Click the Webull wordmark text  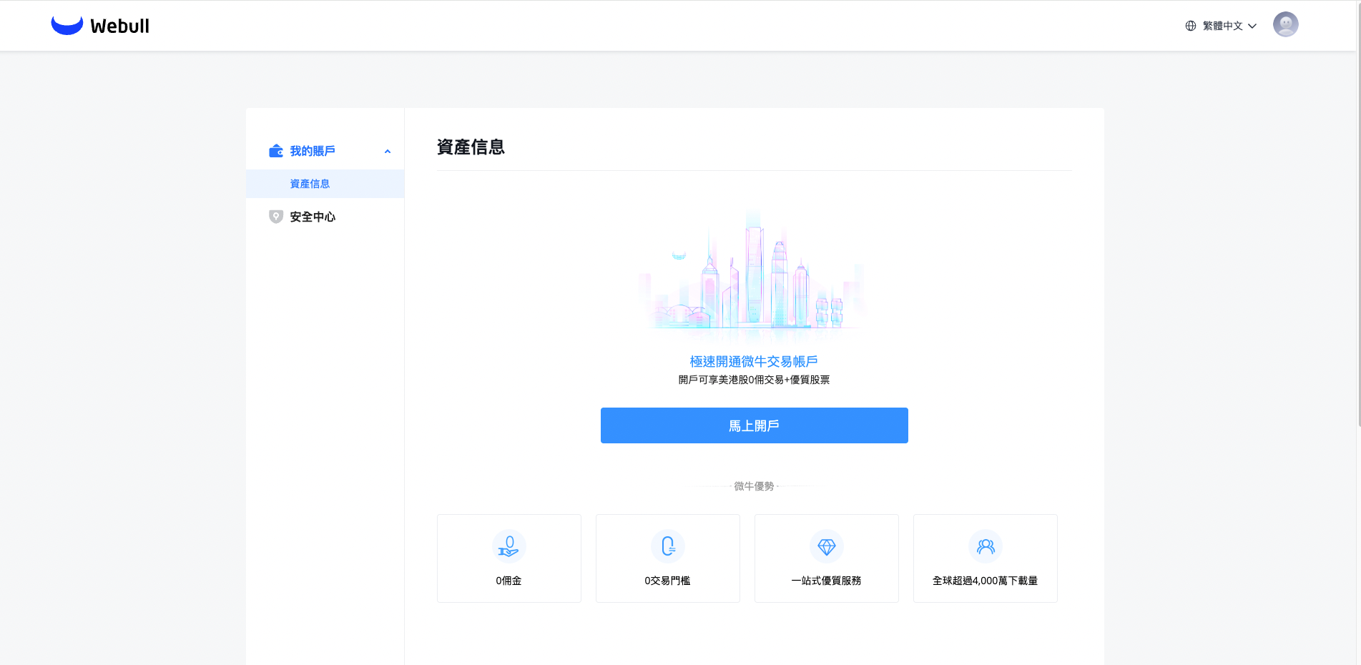120,26
